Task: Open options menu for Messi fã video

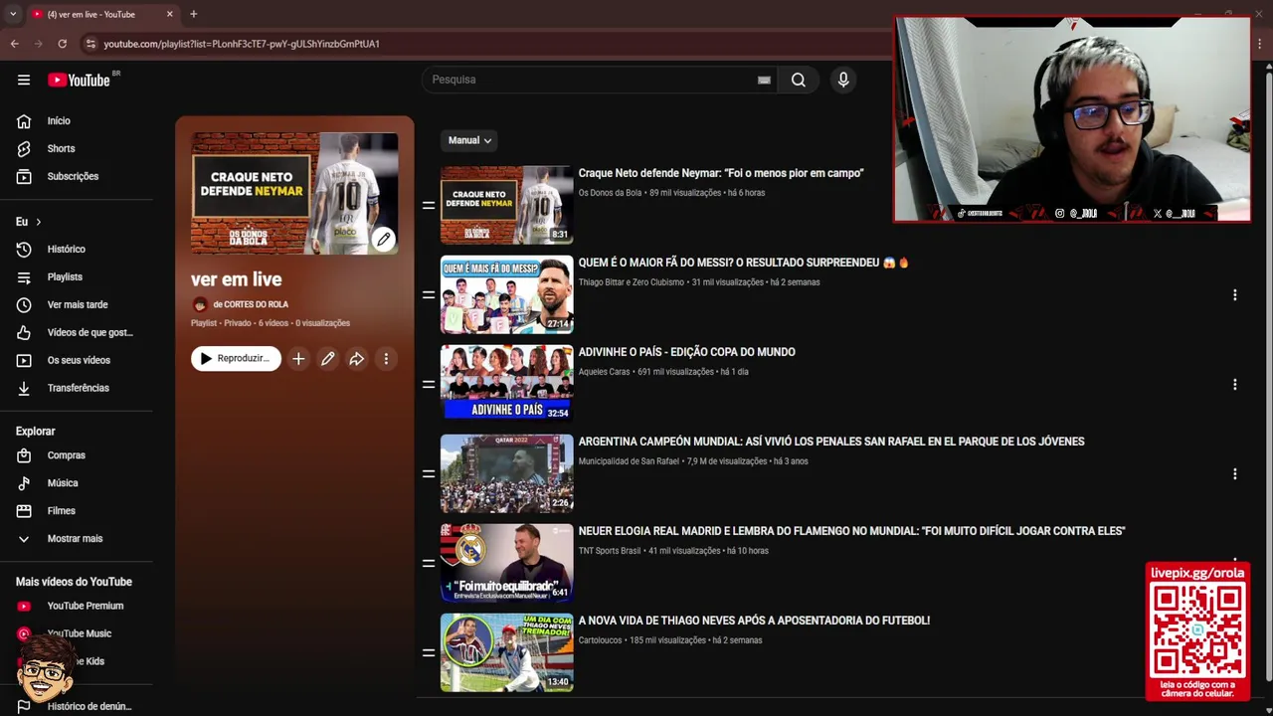Action: pos(1234,294)
